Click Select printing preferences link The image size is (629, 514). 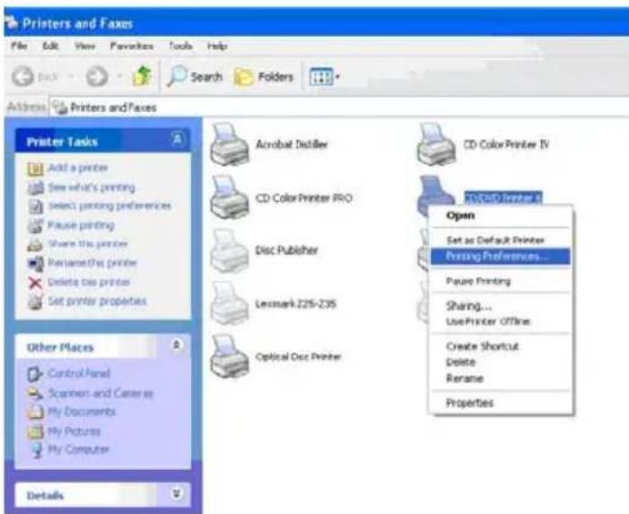[109, 205]
